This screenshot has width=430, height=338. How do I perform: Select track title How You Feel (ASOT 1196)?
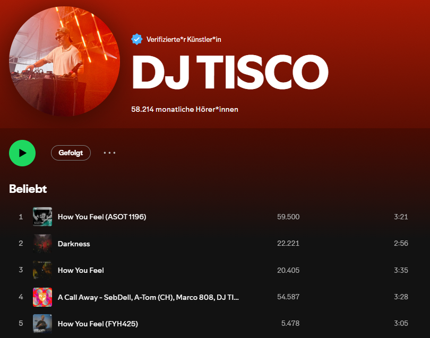tap(102, 217)
